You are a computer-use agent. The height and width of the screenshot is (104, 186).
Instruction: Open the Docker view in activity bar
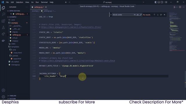point(3,40)
